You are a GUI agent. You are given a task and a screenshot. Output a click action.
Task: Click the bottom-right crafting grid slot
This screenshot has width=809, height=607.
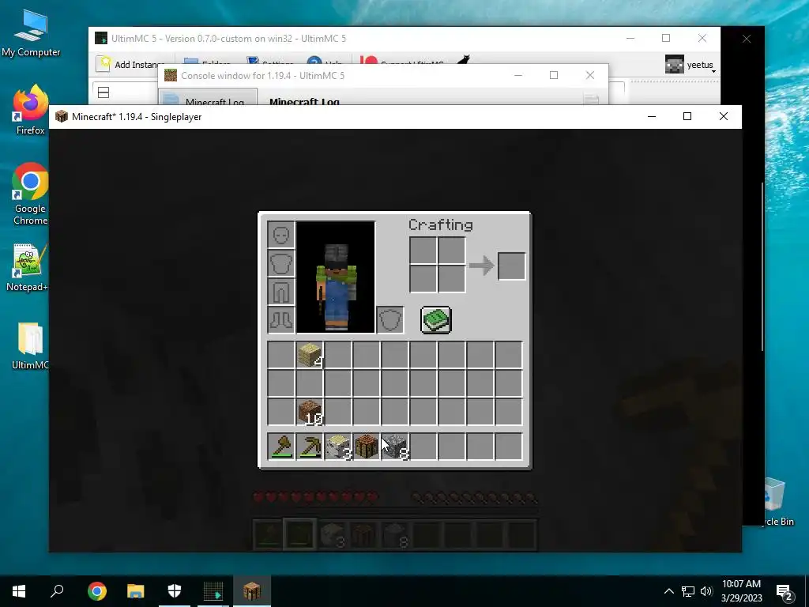451,279
